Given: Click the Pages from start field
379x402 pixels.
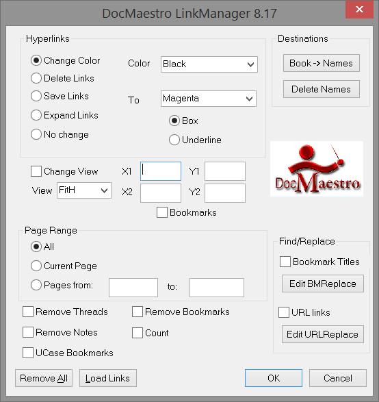Looking at the screenshot, I should (x=133, y=288).
